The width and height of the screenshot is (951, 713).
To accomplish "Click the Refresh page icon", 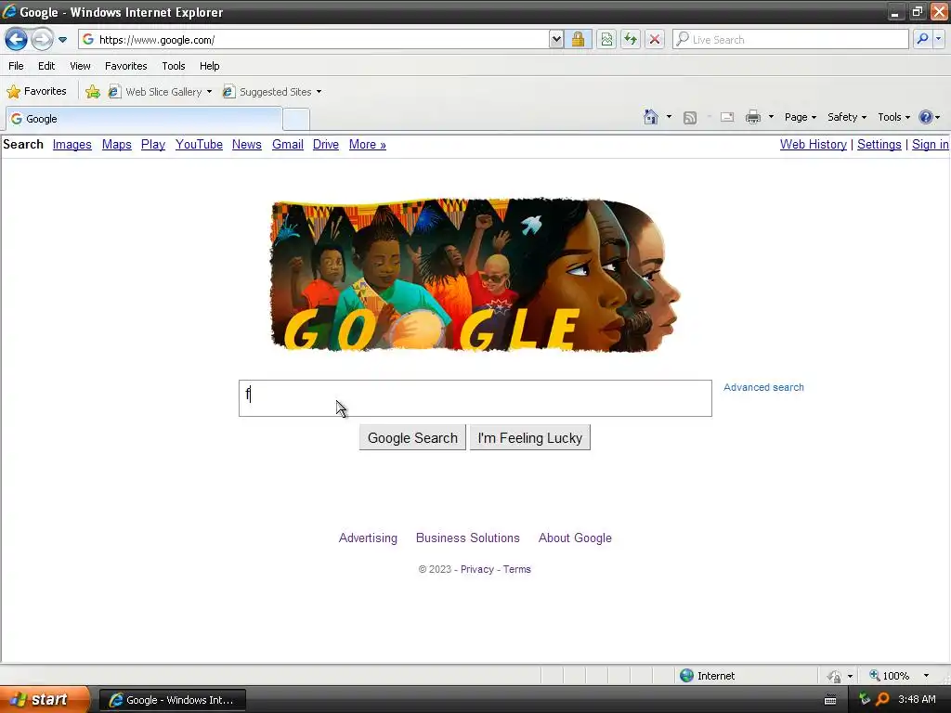I will tap(631, 39).
